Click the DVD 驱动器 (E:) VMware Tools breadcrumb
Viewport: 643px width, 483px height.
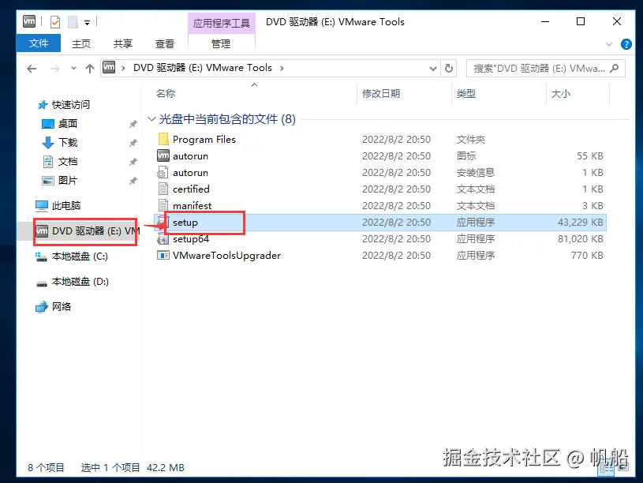pyautogui.click(x=203, y=68)
